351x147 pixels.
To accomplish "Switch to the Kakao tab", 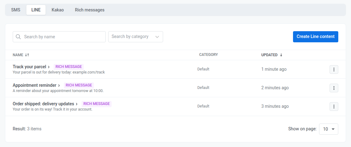I will click(x=58, y=10).
